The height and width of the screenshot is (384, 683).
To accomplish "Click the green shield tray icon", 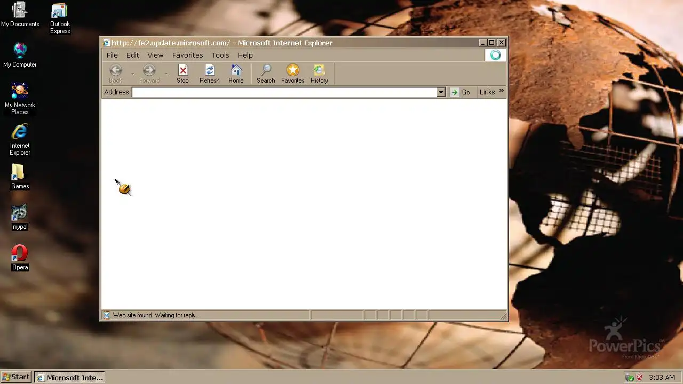I will (x=630, y=378).
